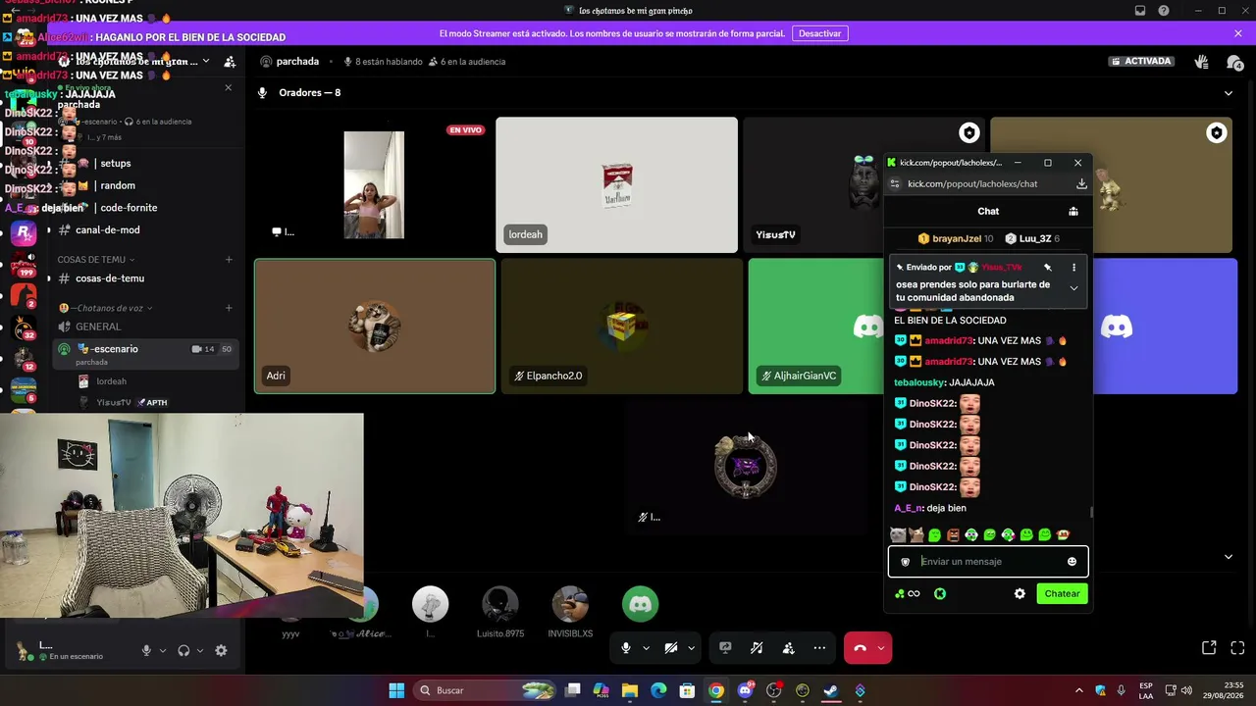1256x706 pixels.
Task: Open microphone options arrow in call bar
Action: [x=646, y=648]
